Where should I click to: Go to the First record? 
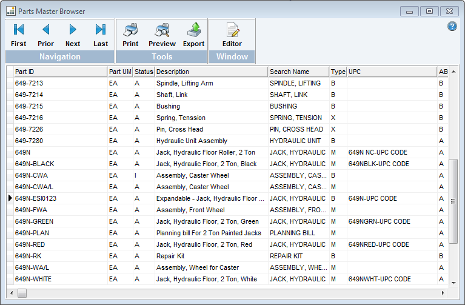(x=18, y=35)
